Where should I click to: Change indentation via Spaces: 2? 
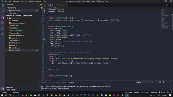pos(136,92)
